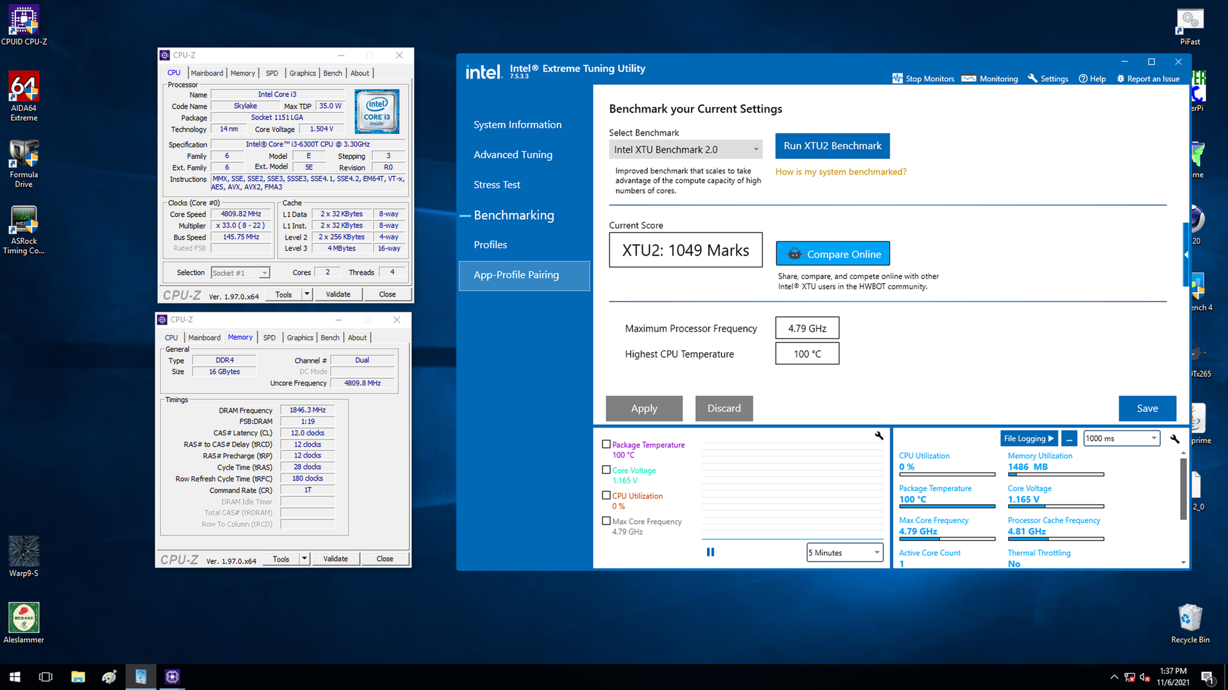The image size is (1228, 690).
Task: Enable CPU Utilization graph checkbox
Action: coord(606,495)
